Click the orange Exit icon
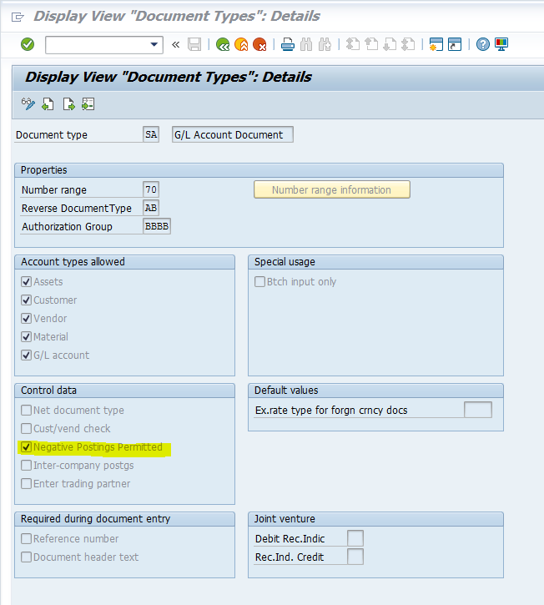 (x=241, y=45)
